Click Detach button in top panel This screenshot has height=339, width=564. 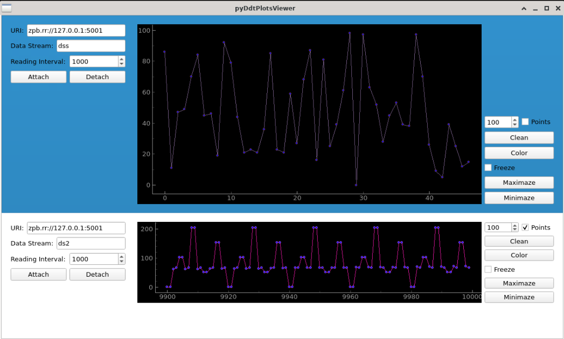[x=98, y=77]
